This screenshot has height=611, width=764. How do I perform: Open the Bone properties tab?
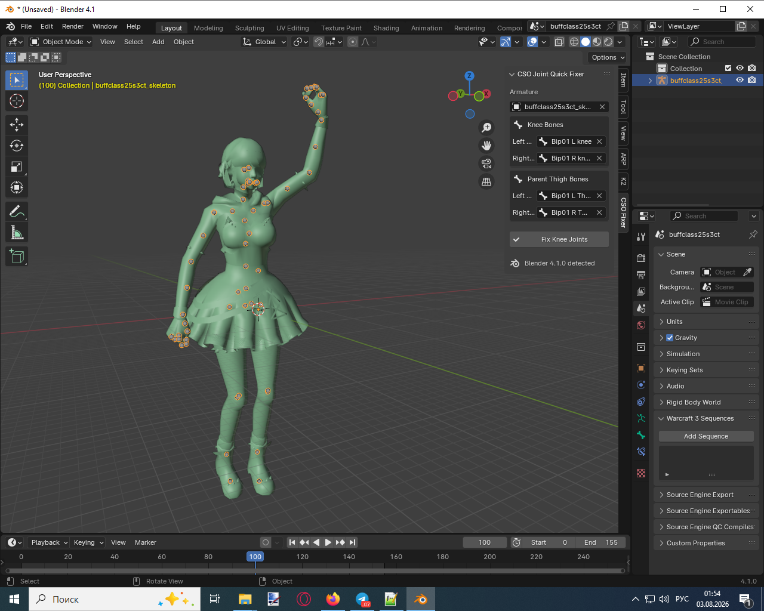(641, 435)
